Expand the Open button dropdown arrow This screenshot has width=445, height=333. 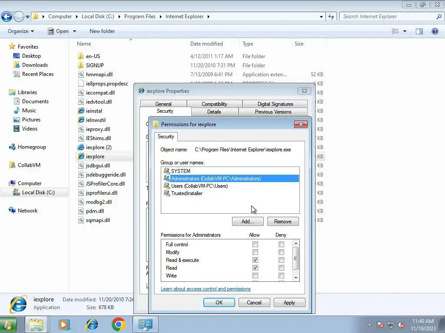click(74, 31)
